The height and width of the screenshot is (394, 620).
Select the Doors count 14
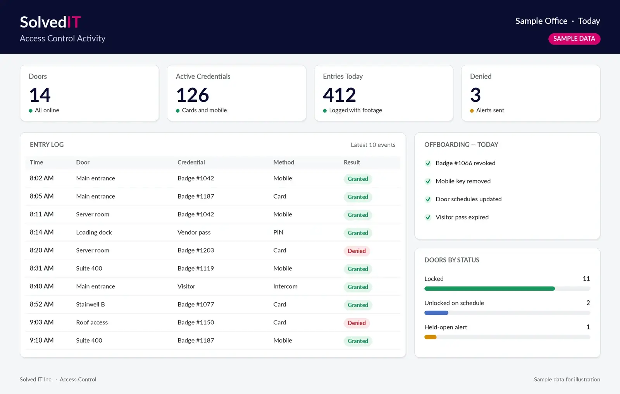pyautogui.click(x=40, y=95)
